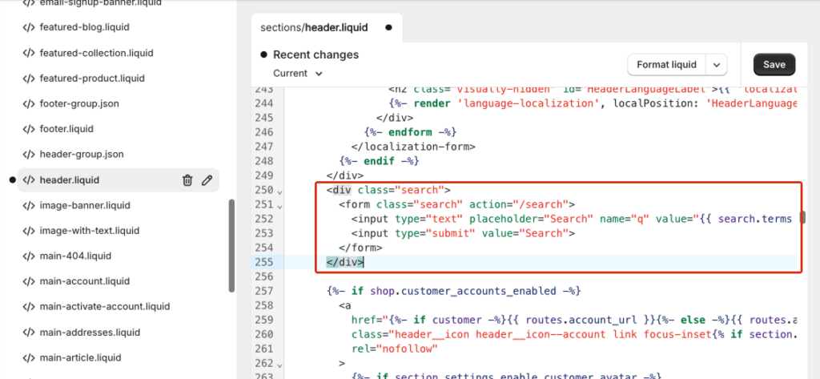Open footer.liquid file
The width and height of the screenshot is (820, 379).
[x=66, y=129]
